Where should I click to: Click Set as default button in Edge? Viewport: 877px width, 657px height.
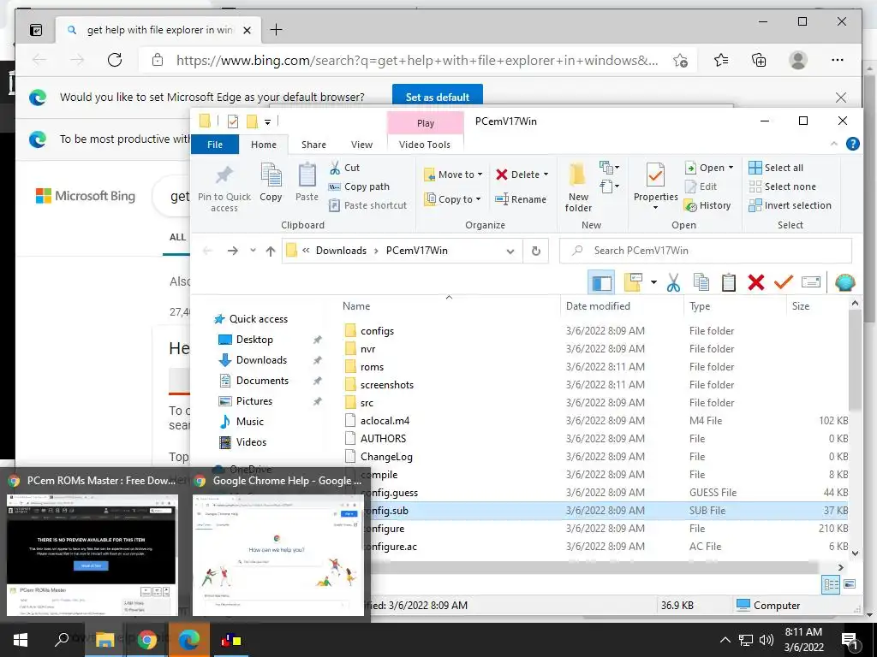click(x=438, y=98)
